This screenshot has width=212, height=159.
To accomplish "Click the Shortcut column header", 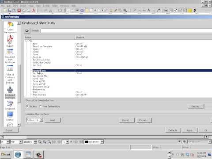I will (144, 38).
